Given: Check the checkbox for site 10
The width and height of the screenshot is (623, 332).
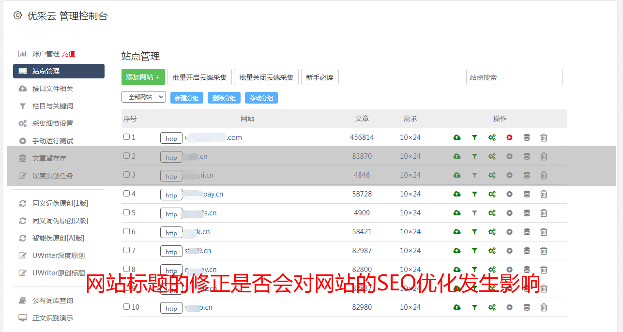Looking at the screenshot, I should 126,307.
